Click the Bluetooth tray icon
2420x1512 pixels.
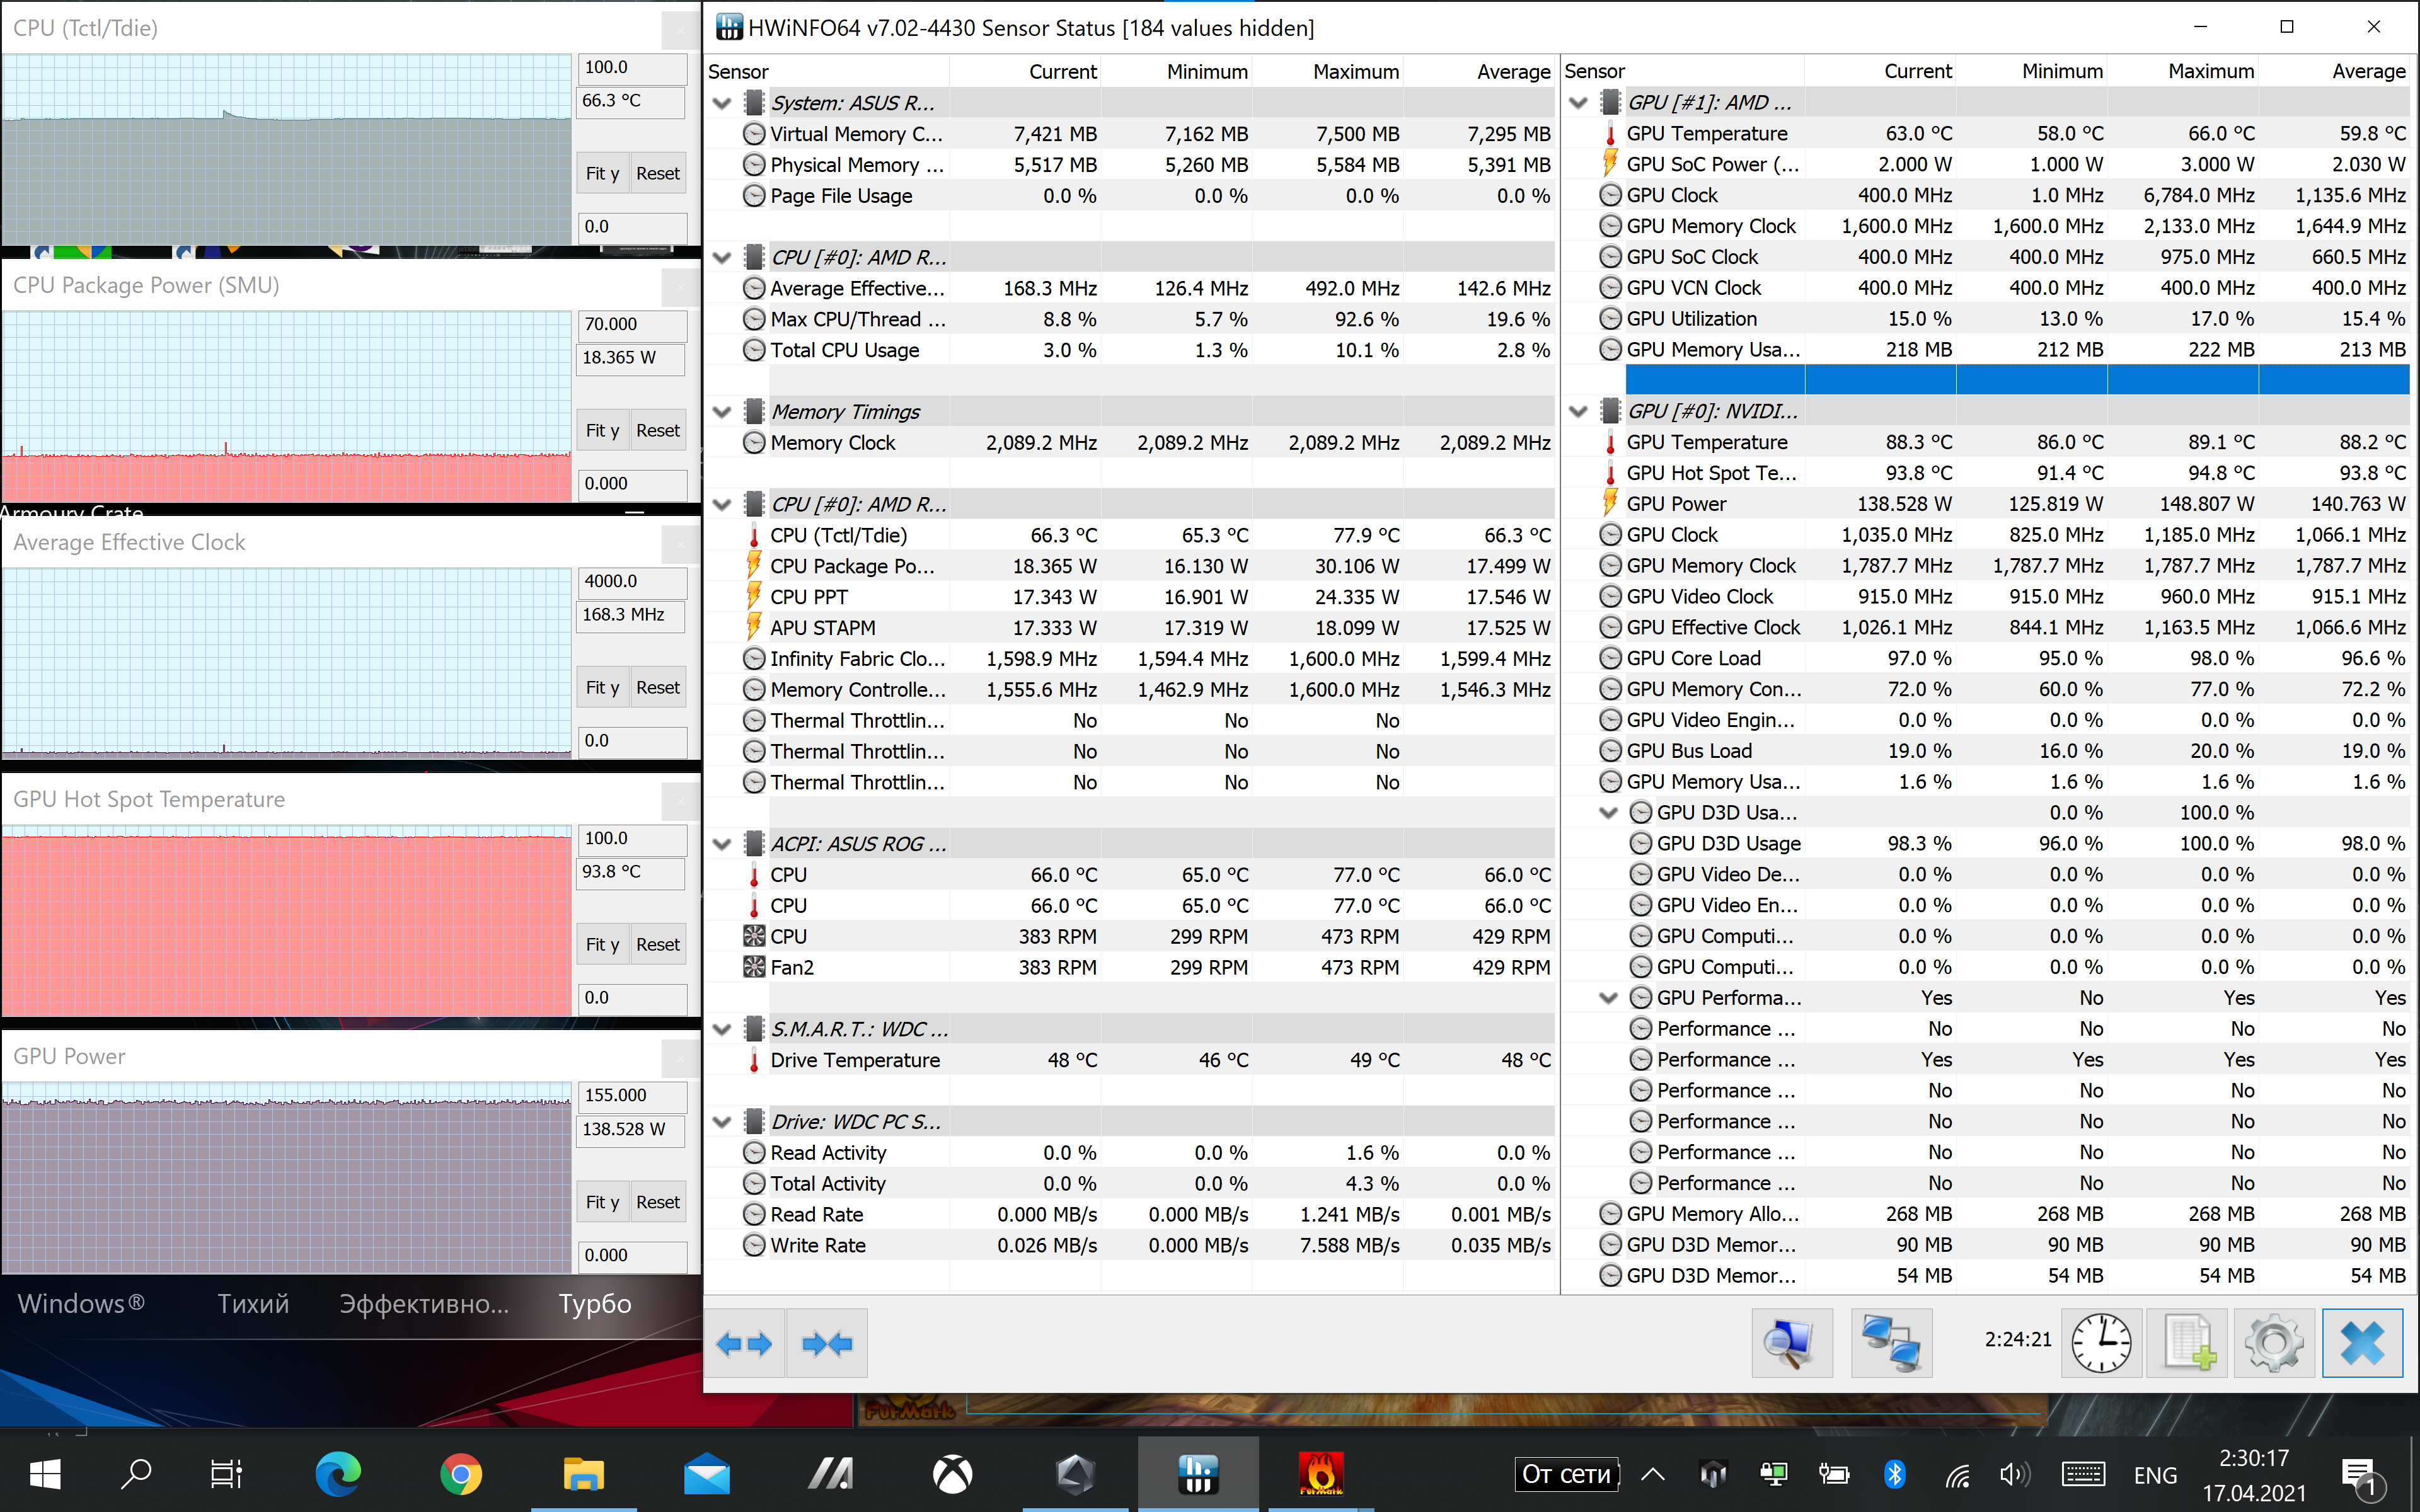[x=1894, y=1474]
